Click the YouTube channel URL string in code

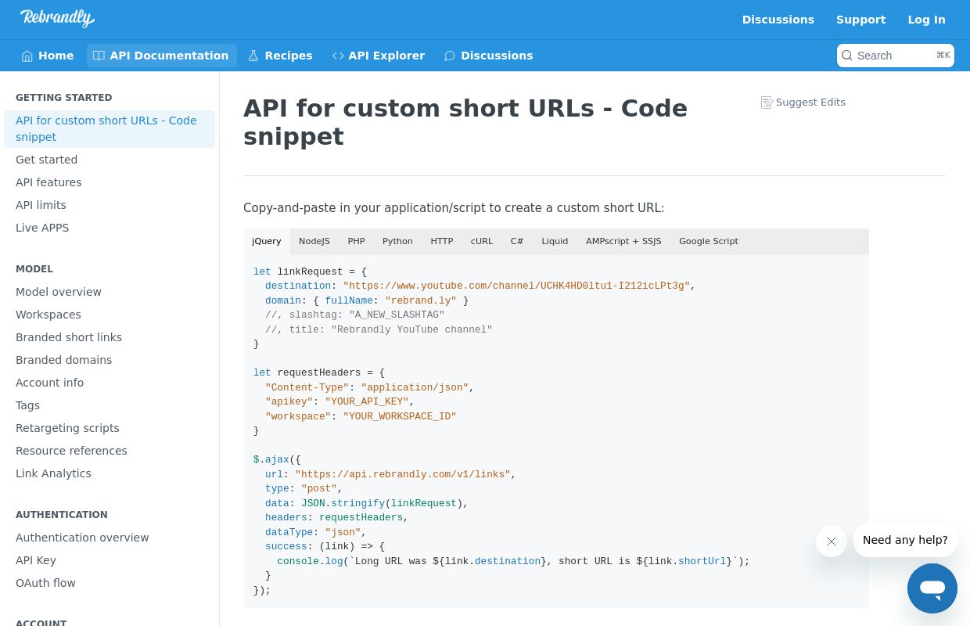(516, 286)
